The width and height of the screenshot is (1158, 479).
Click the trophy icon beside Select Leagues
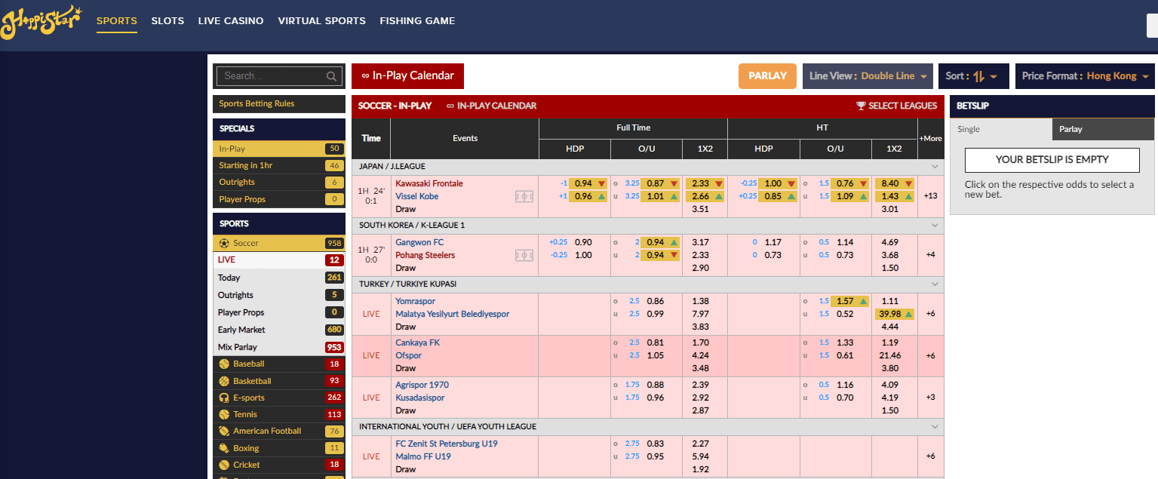[861, 106]
